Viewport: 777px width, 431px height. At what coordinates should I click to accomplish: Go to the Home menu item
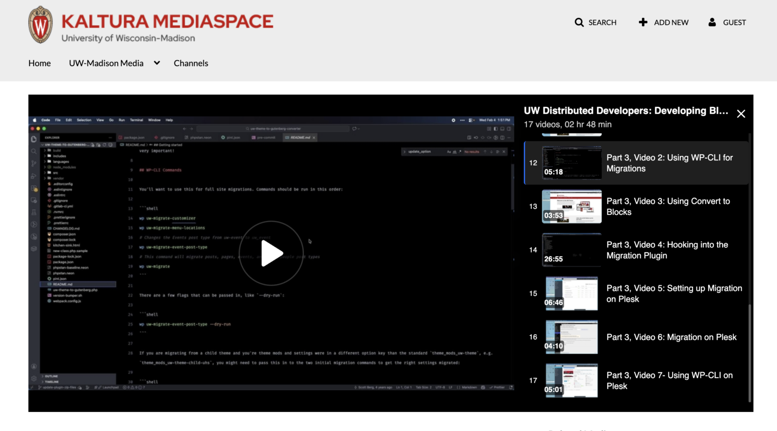[40, 63]
